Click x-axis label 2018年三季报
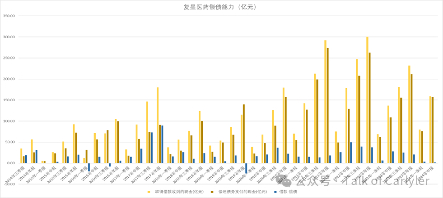The image size is (443, 198). (x=182, y=174)
